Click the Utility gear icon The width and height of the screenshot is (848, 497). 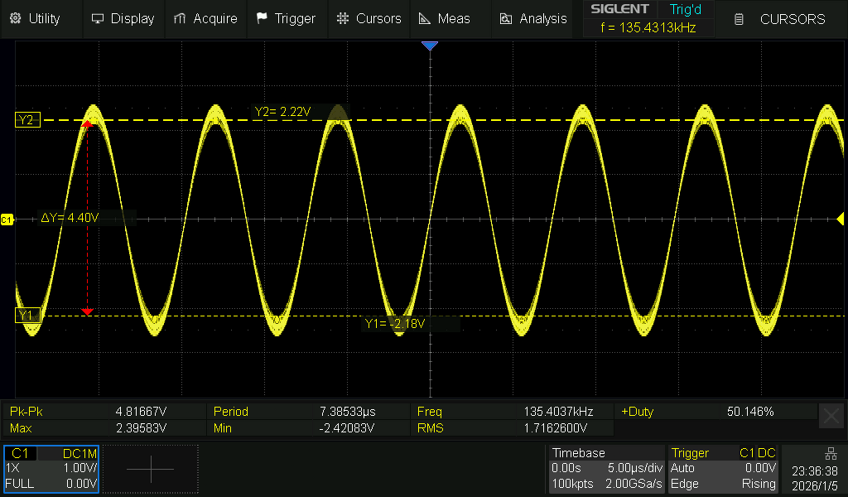[x=15, y=18]
